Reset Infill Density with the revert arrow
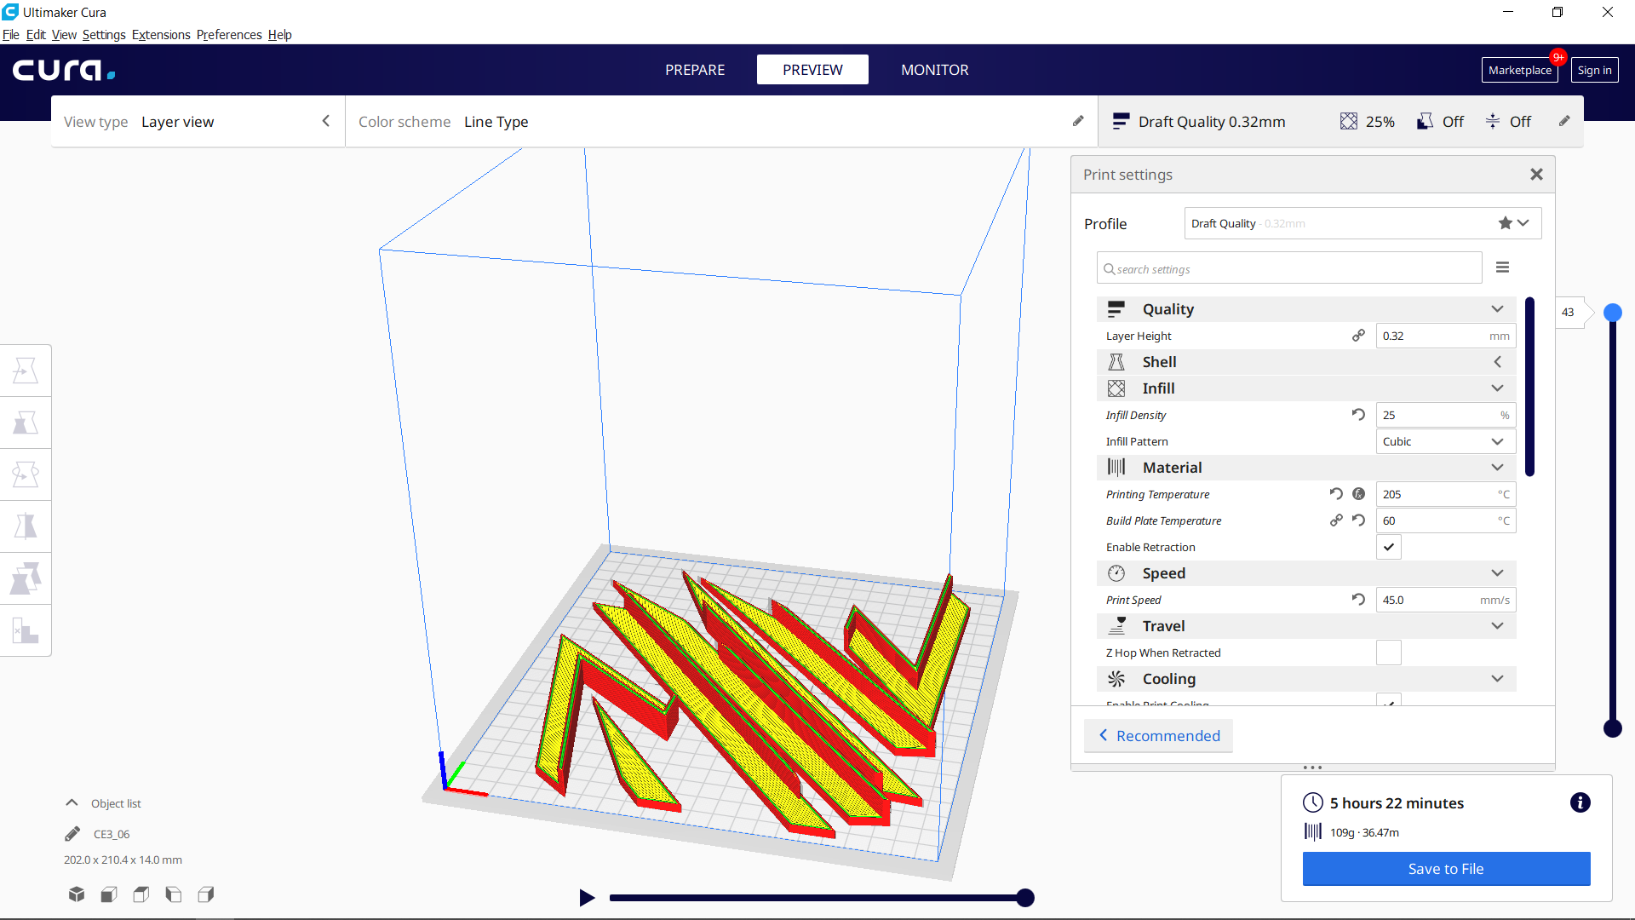Screen dimensions: 1635x920 click(1358, 415)
